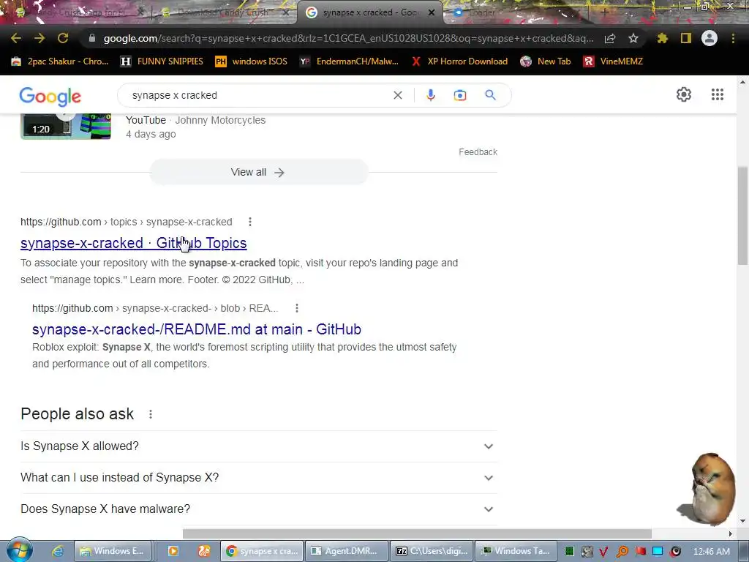
Task: Open Agent.DMR taskbar window
Action: [346, 551]
